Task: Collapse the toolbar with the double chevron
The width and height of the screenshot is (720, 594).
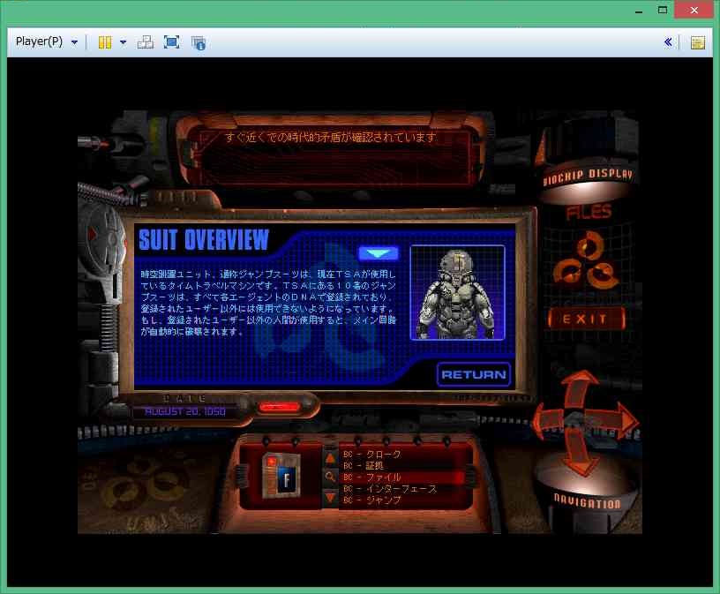Action: tap(668, 42)
